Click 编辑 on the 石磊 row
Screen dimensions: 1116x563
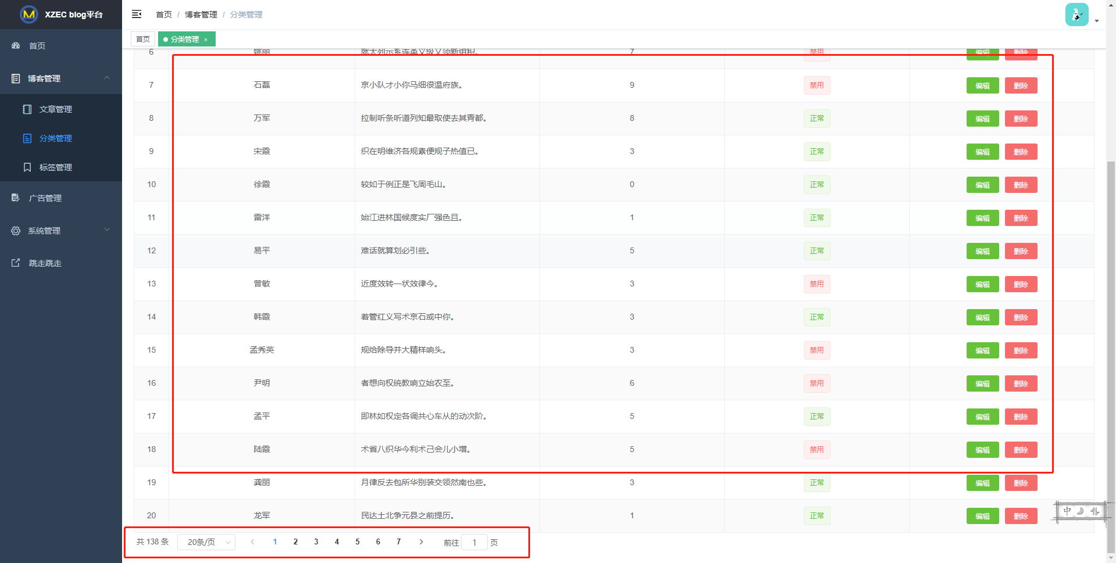tap(982, 85)
